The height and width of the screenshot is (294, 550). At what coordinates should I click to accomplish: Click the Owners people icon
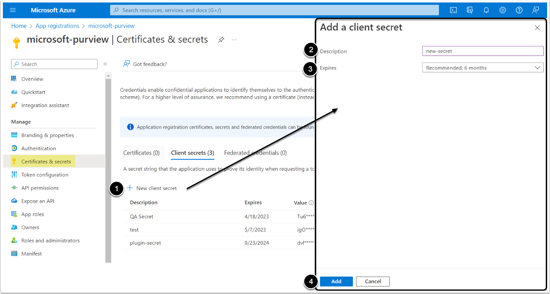point(14,227)
